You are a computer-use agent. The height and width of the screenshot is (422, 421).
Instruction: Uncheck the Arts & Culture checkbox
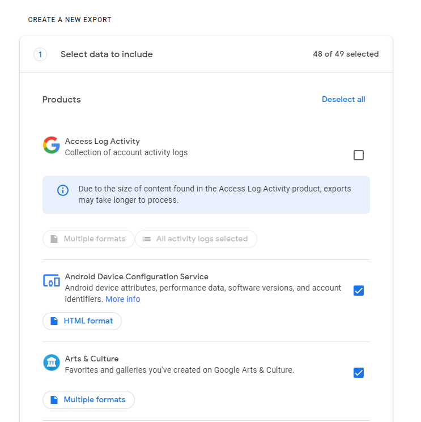pyautogui.click(x=359, y=373)
